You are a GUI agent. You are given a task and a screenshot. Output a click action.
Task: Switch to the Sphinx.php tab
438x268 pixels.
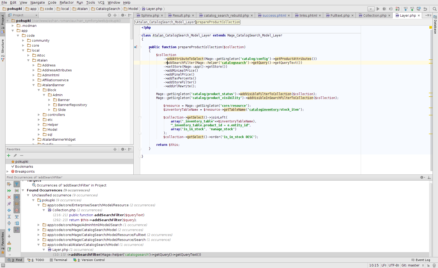pos(150,16)
